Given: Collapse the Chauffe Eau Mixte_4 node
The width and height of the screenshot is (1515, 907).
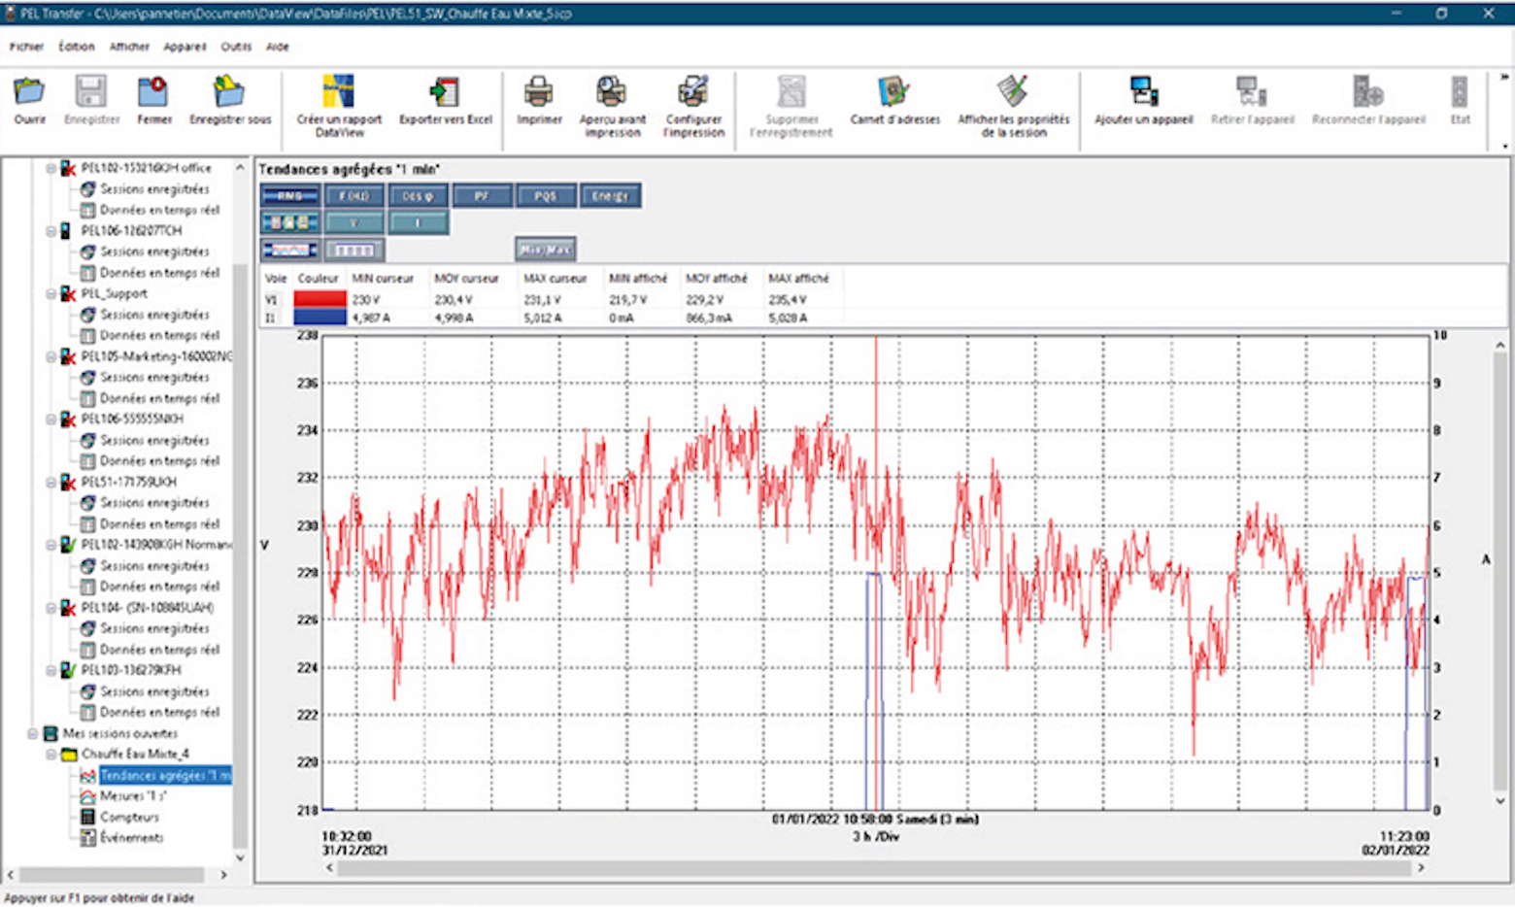Looking at the screenshot, I should pos(50,755).
